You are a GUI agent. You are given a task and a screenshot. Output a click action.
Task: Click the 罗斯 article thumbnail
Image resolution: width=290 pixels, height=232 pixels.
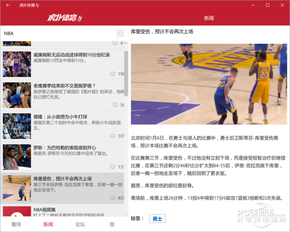(16, 157)
